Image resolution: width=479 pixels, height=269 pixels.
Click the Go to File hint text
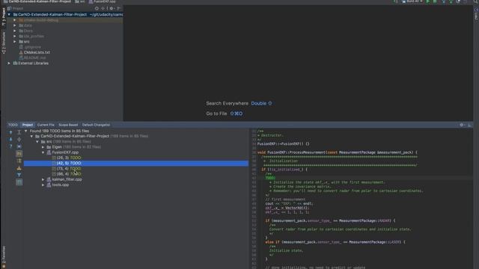coord(216,114)
